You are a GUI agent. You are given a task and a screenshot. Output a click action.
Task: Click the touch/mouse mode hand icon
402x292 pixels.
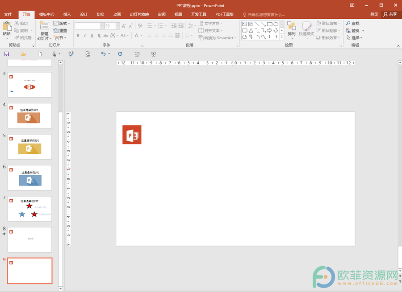pyautogui.click(x=54, y=54)
